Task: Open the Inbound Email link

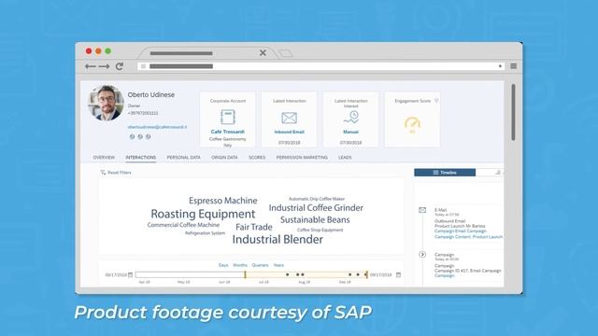Action: (289, 132)
